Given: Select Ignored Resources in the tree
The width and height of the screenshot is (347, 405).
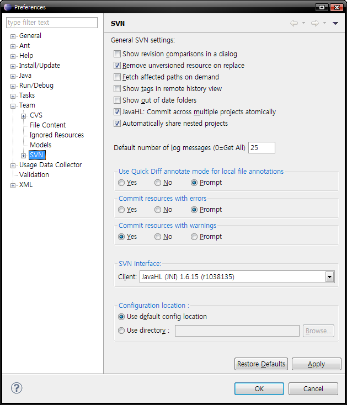Looking at the screenshot, I should (57, 135).
